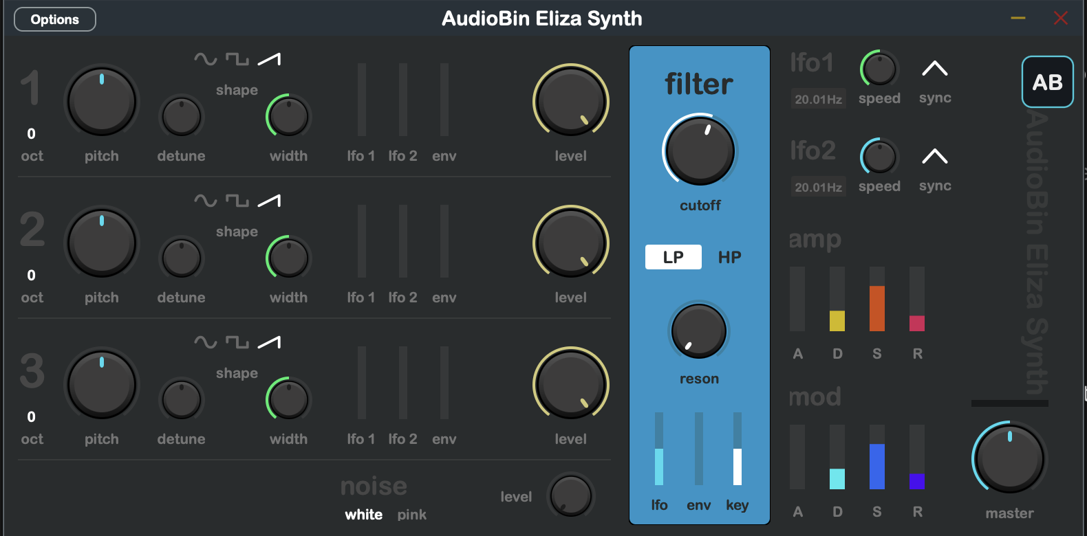Click oscillator 2 pitch knob

(102, 243)
